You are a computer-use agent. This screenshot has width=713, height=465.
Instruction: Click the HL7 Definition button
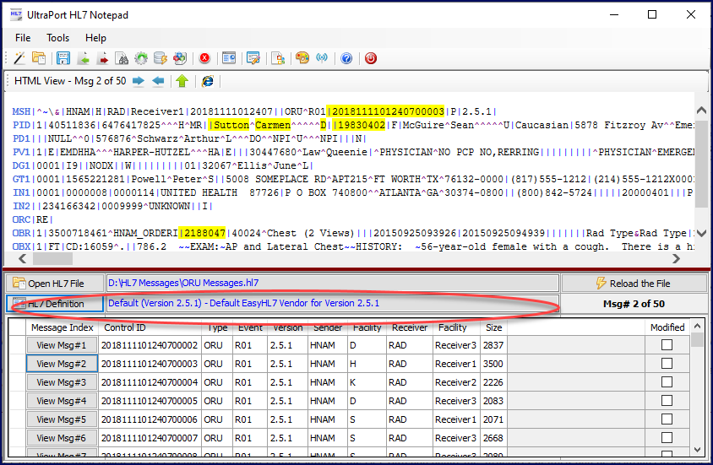(55, 303)
